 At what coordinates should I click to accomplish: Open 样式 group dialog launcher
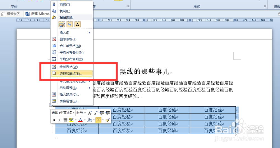point(265,6)
